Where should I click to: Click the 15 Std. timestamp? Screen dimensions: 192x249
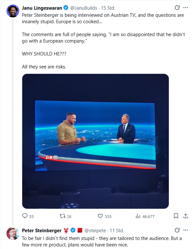click(108, 8)
